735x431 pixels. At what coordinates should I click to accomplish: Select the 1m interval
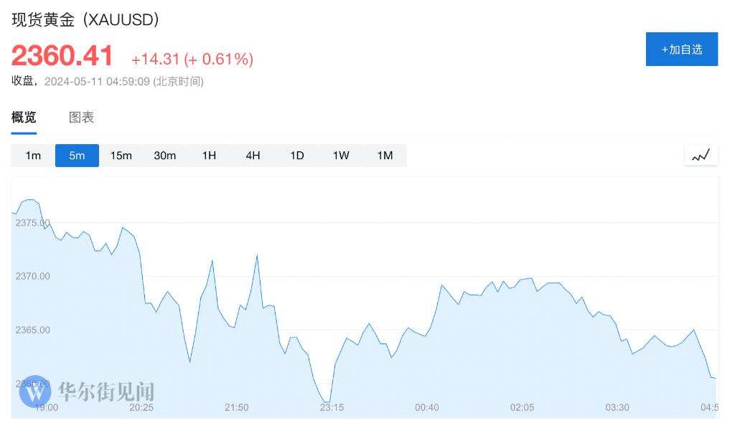pos(33,156)
